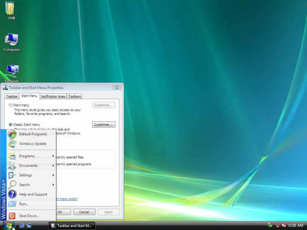Click the 11:01 AM clock
The height and width of the screenshot is (230, 307).
click(296, 225)
